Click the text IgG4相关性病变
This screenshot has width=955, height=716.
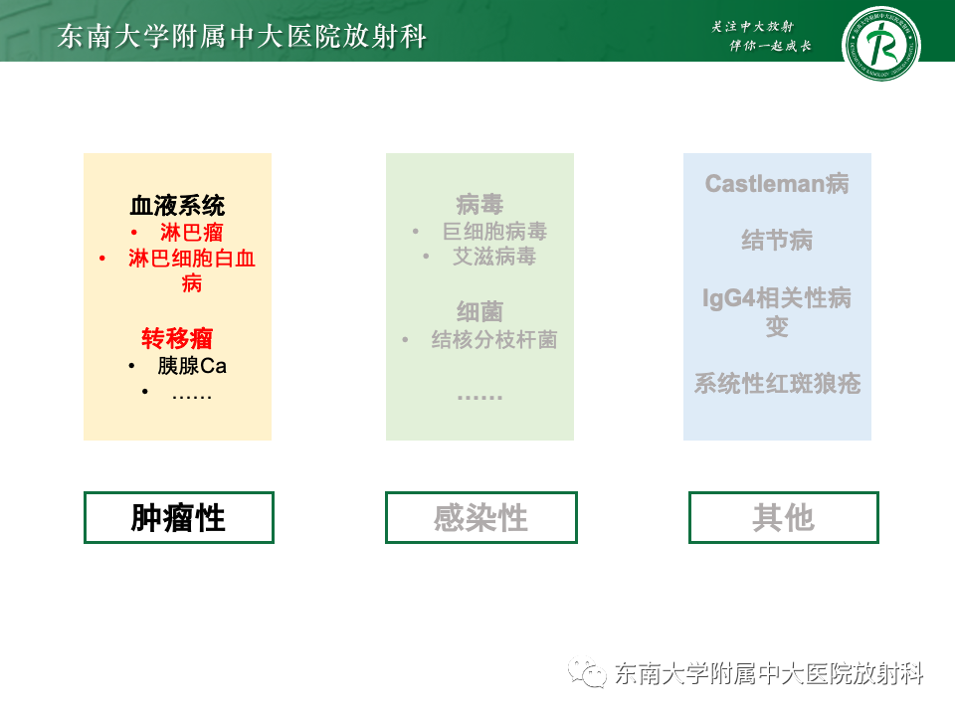click(777, 311)
